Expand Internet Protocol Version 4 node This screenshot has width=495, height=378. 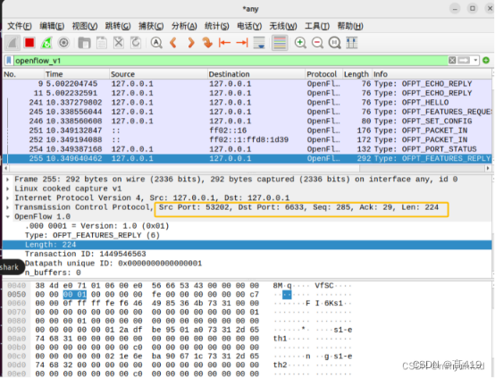pyautogui.click(x=7, y=197)
